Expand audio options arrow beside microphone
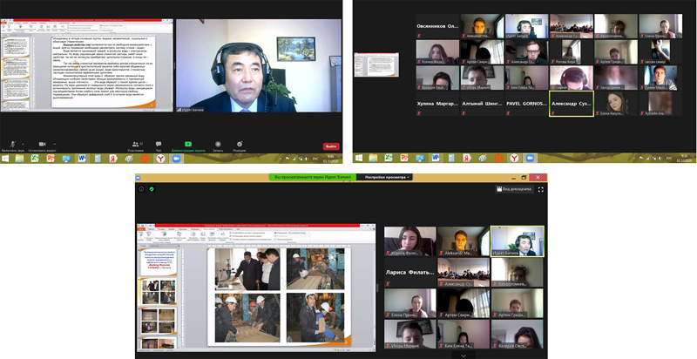The height and width of the screenshot is (359, 697). coord(23,144)
